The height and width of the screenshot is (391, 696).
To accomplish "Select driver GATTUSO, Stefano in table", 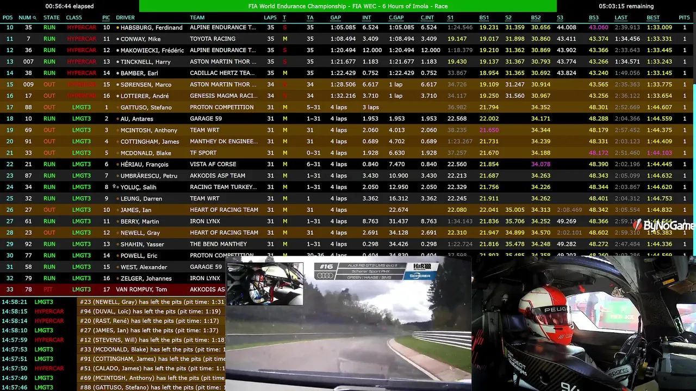I will (x=146, y=108).
